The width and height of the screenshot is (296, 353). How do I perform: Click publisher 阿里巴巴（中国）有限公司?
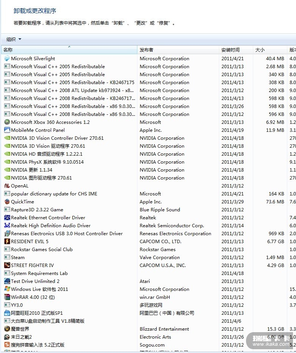[x=167, y=313]
